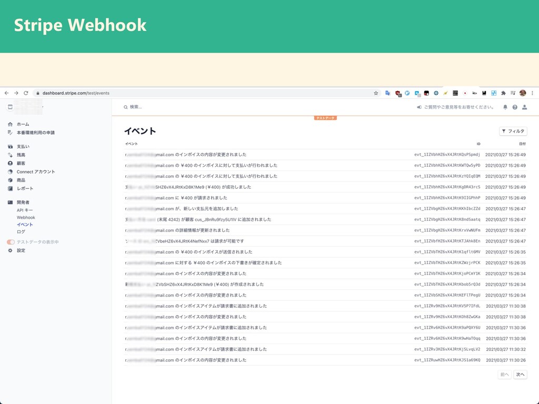Open Connect アカウント in sidebar
This screenshot has width=539, height=404.
(36, 172)
